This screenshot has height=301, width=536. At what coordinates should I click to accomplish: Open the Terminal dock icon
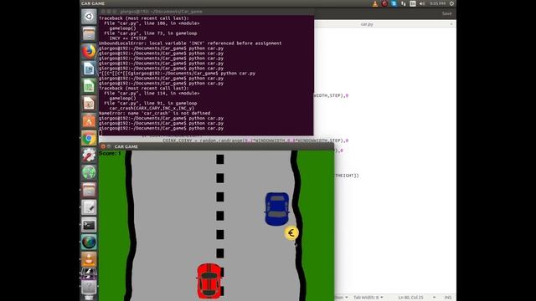coord(89,225)
